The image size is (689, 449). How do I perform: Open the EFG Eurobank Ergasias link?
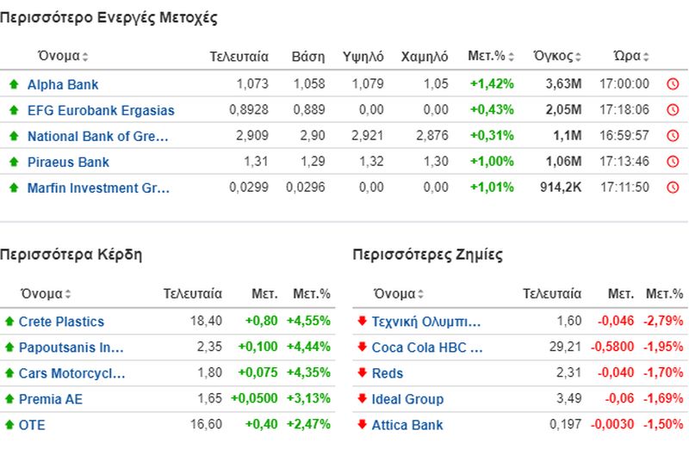tap(101, 110)
